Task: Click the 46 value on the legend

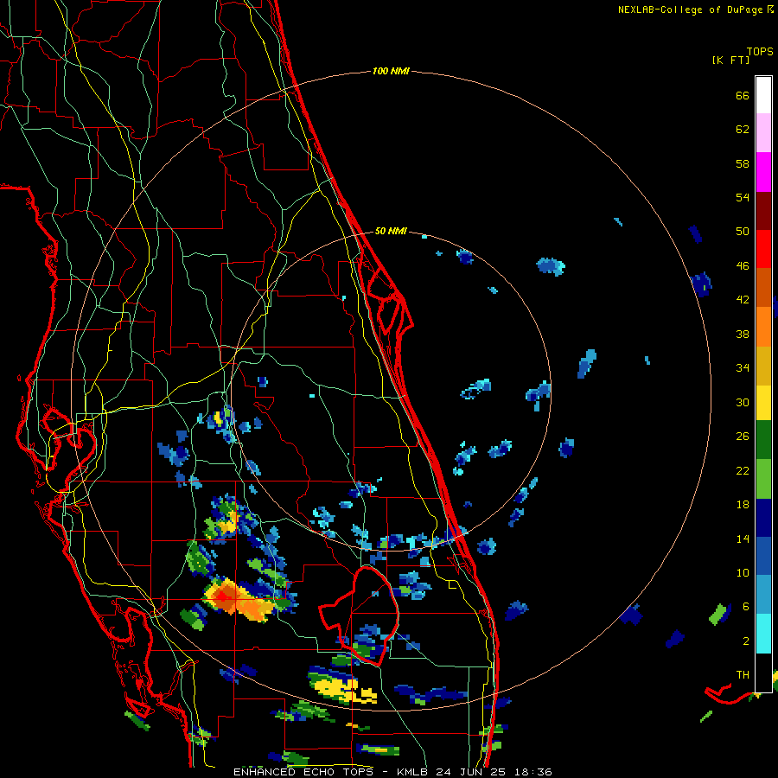Action: tap(743, 266)
